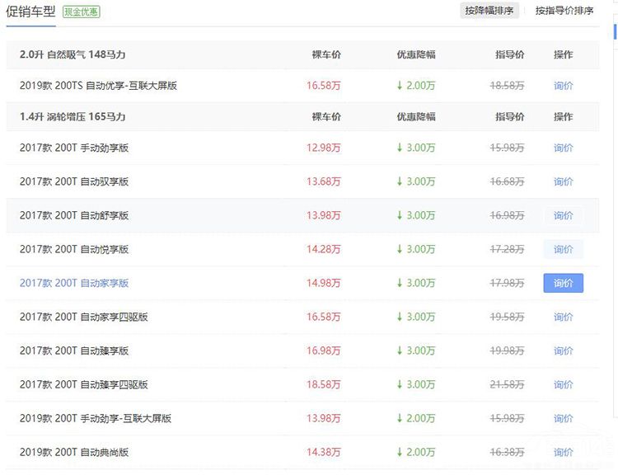This screenshot has width=618, height=475.
Task: Click the struck-through 21.58万 guide price
Action: 508,384
